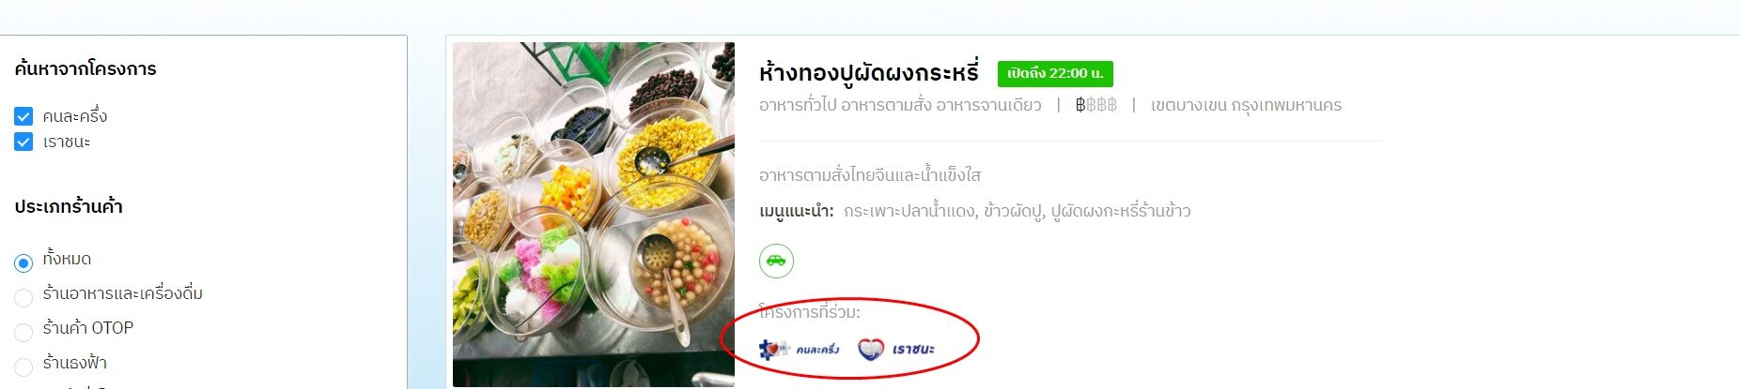Viewport: 1740px width, 389px height.
Task: Uncheck the เราชนะ project checkbox
Action: click(x=23, y=142)
